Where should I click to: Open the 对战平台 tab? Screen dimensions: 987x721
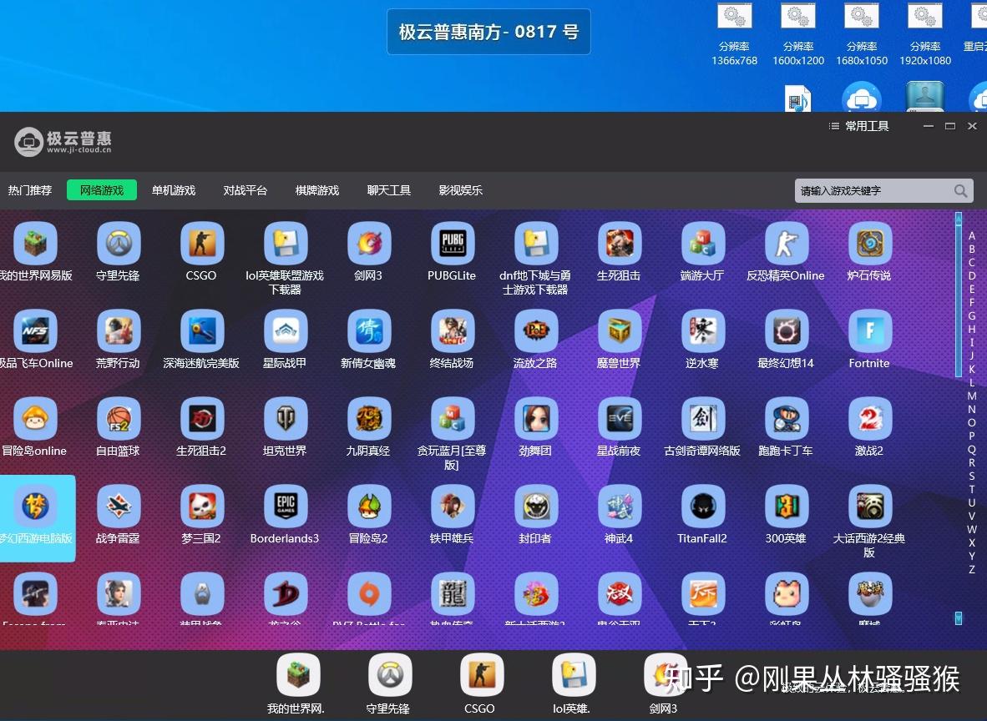[245, 190]
